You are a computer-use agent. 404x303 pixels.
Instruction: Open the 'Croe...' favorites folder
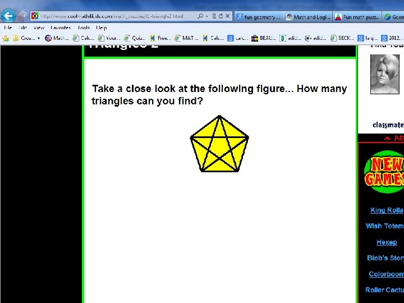click(24, 38)
